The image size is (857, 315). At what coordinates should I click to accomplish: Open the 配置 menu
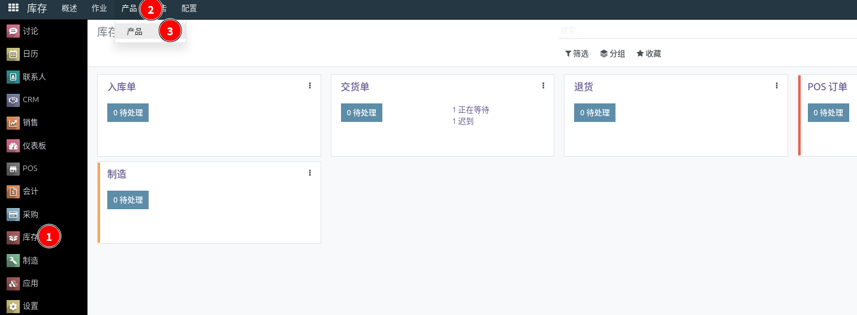click(189, 8)
